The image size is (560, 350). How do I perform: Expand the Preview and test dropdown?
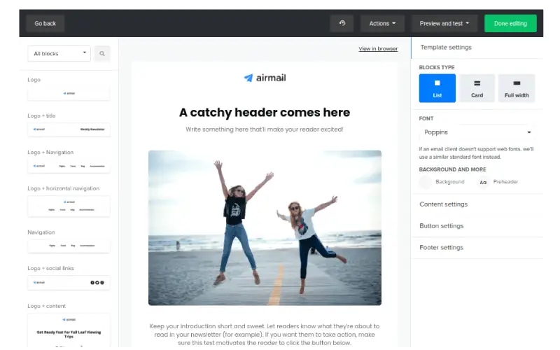point(444,23)
